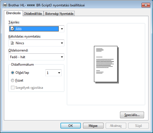Click the Oldalsorrend: label
The width and height of the screenshot is (153, 133).
click(18, 50)
